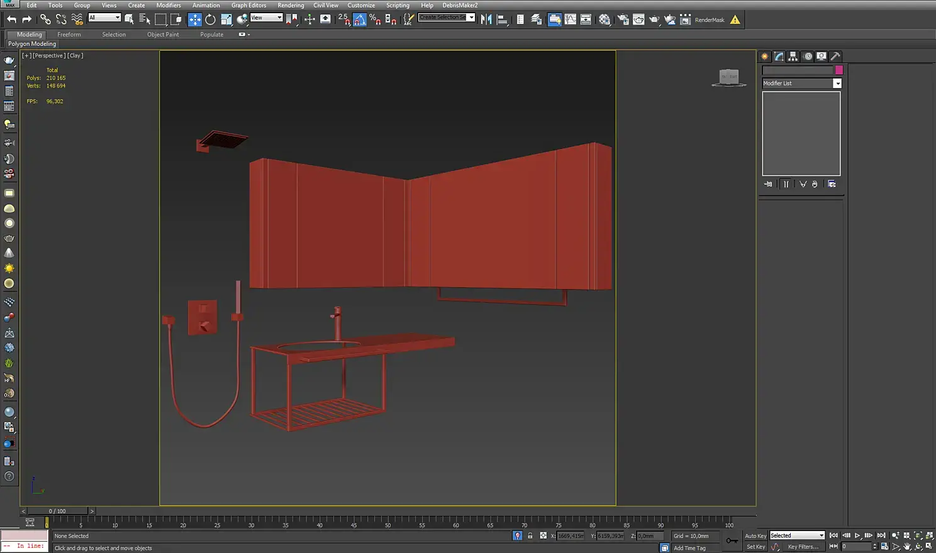The height and width of the screenshot is (553, 936).
Task: Click the pink object color swatch
Action: (x=838, y=70)
